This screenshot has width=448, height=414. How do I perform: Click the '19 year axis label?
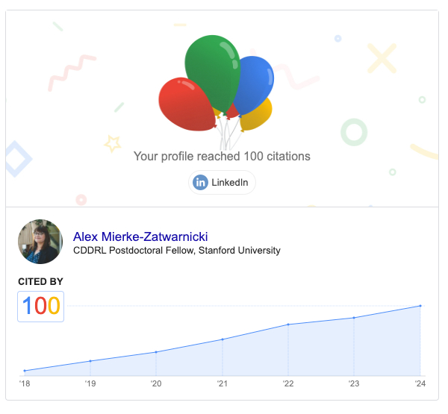(x=90, y=384)
